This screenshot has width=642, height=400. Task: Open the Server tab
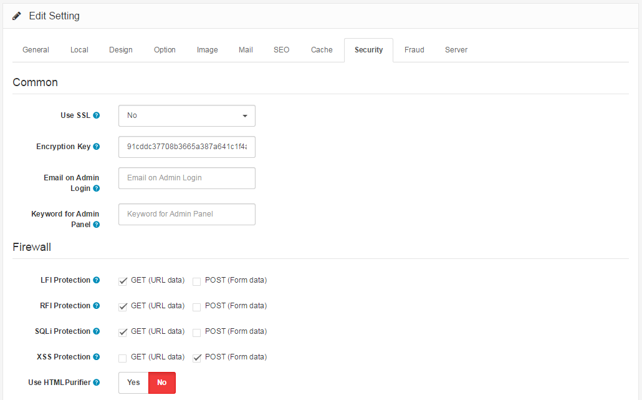pyautogui.click(x=456, y=50)
